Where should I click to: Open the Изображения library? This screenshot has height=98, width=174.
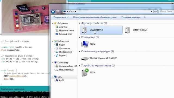(66, 52)
